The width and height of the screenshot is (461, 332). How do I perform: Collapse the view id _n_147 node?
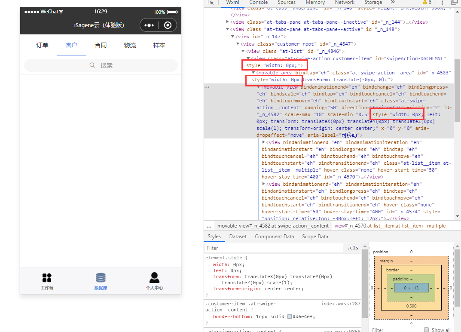coord(232,36)
